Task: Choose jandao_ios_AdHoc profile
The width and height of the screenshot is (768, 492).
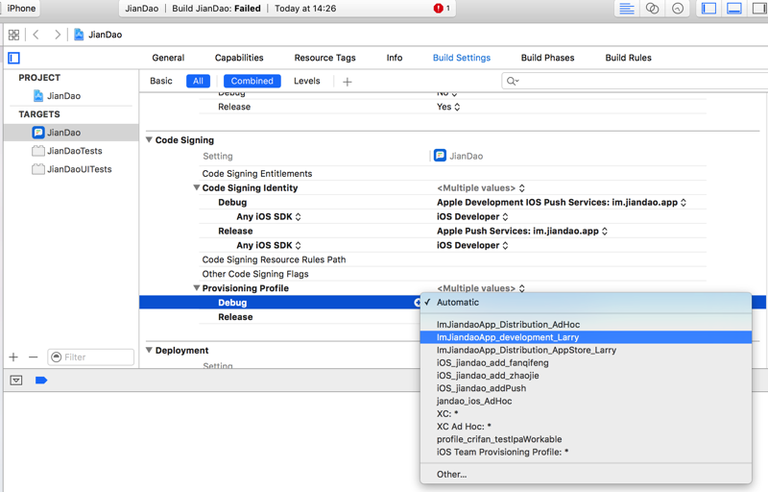Action: point(586,401)
